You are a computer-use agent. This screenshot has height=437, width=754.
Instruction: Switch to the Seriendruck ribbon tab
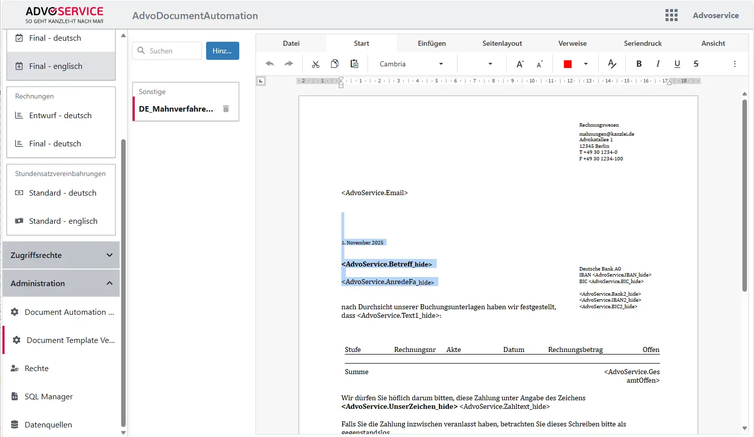[642, 43]
